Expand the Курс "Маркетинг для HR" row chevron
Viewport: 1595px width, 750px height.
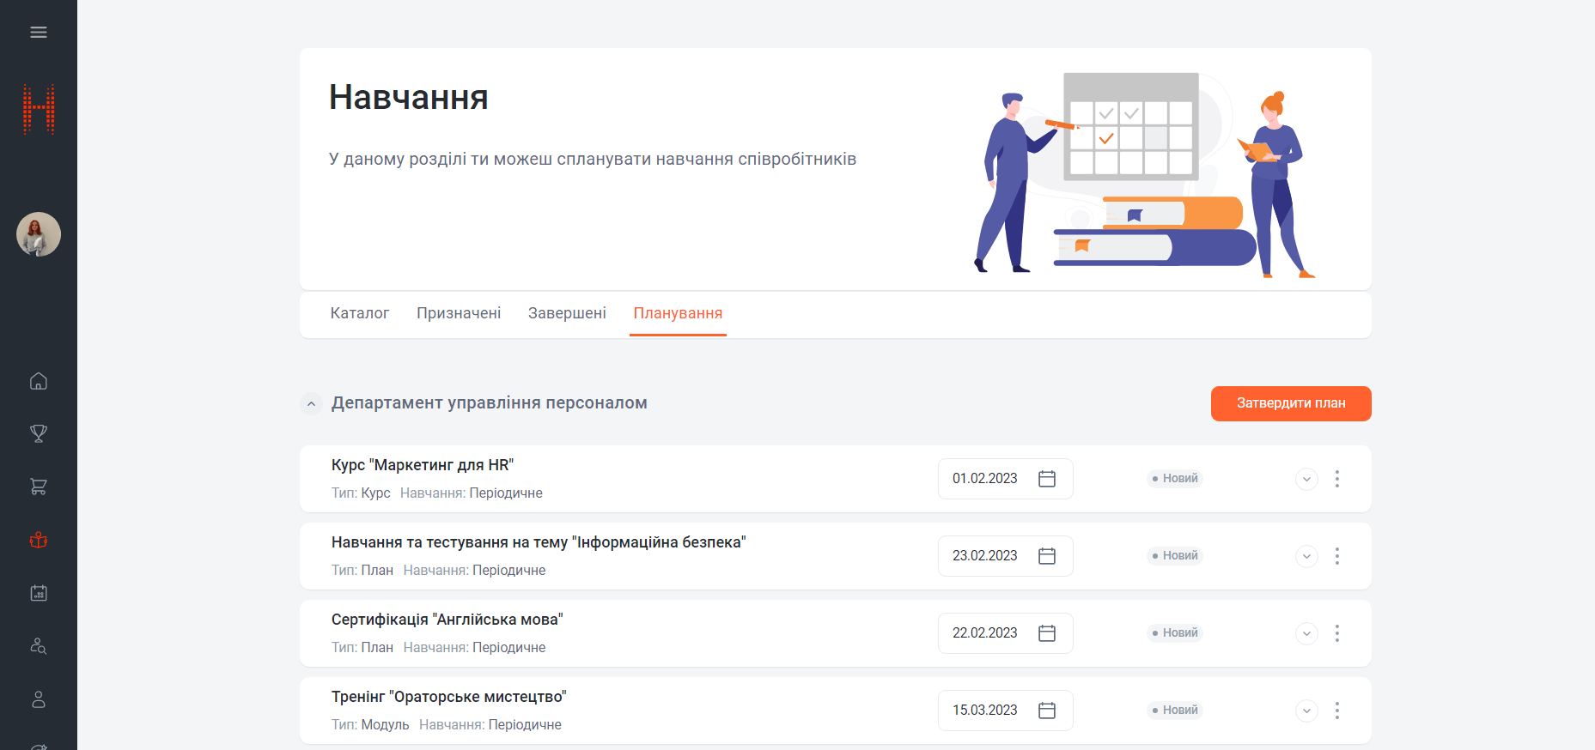1306,479
